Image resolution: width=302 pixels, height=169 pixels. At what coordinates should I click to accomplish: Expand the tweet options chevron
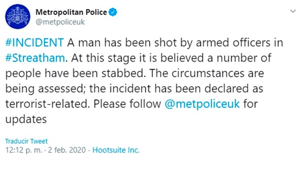point(293,11)
